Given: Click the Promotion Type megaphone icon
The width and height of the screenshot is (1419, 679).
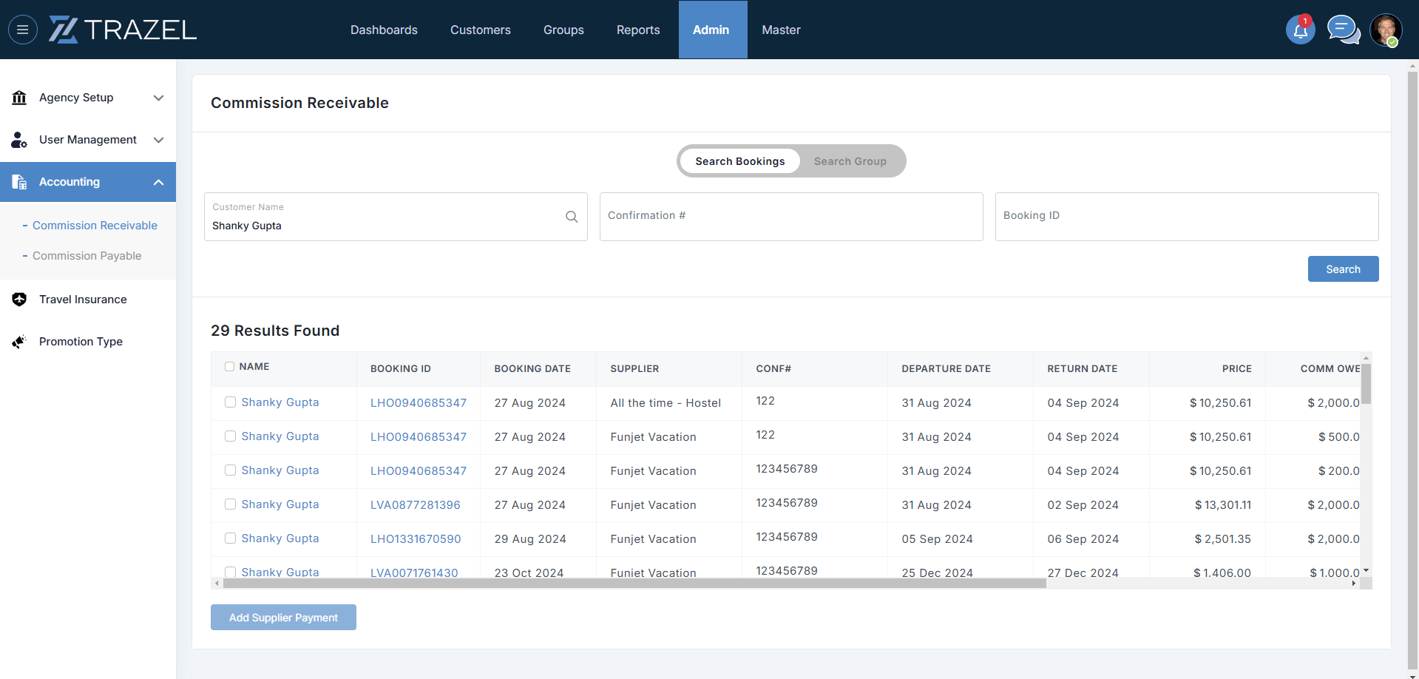Looking at the screenshot, I should (19, 342).
